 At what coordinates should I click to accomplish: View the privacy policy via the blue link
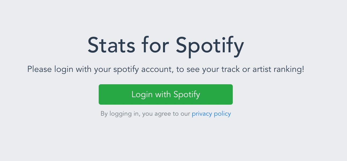click(x=211, y=114)
